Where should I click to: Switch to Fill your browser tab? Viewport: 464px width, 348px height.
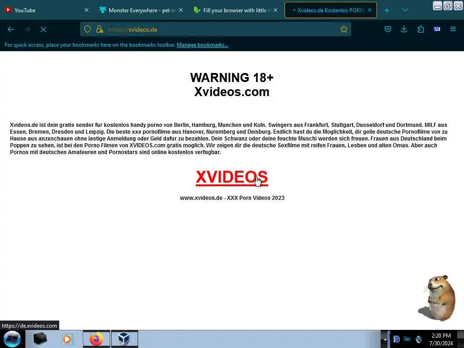tap(236, 10)
